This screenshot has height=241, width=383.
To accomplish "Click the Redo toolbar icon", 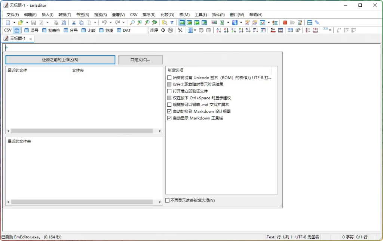I will pyautogui.click(x=117, y=22).
